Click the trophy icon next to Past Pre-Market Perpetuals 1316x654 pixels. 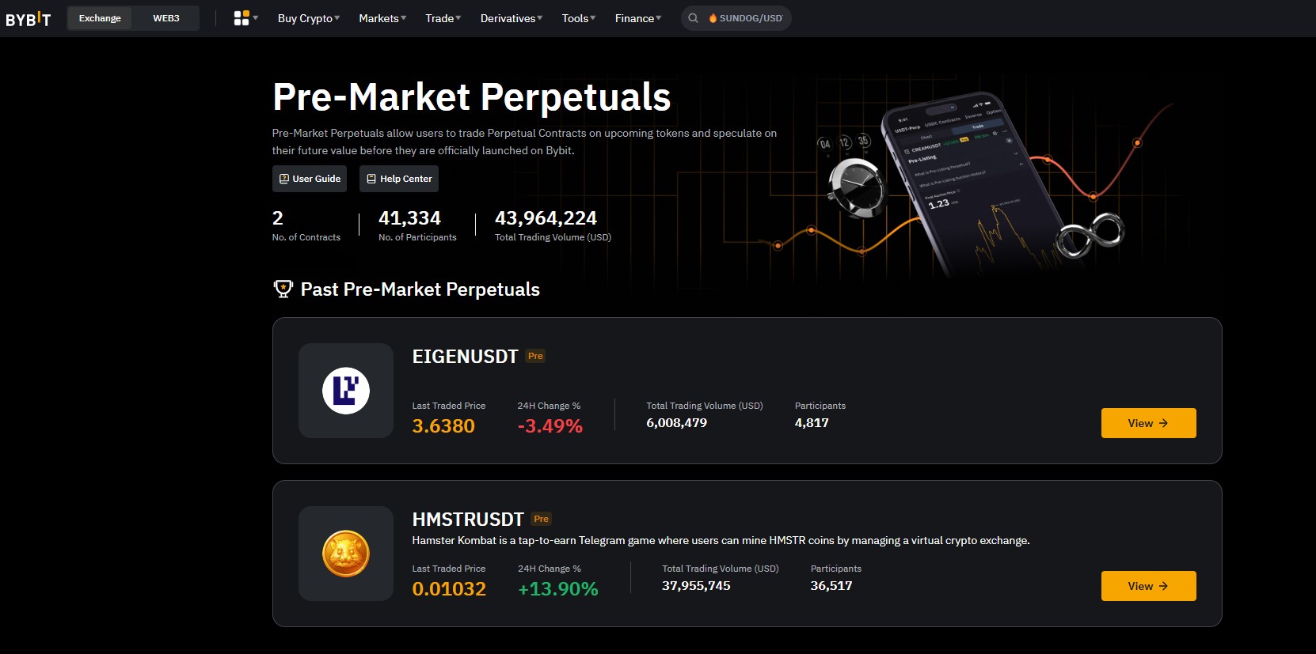282,289
